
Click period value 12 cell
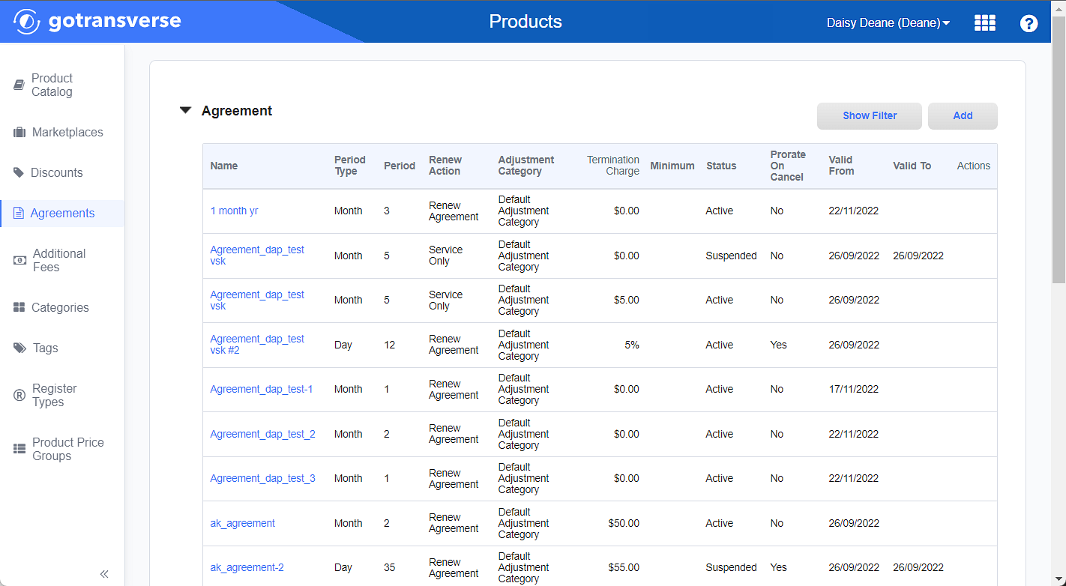coord(390,345)
